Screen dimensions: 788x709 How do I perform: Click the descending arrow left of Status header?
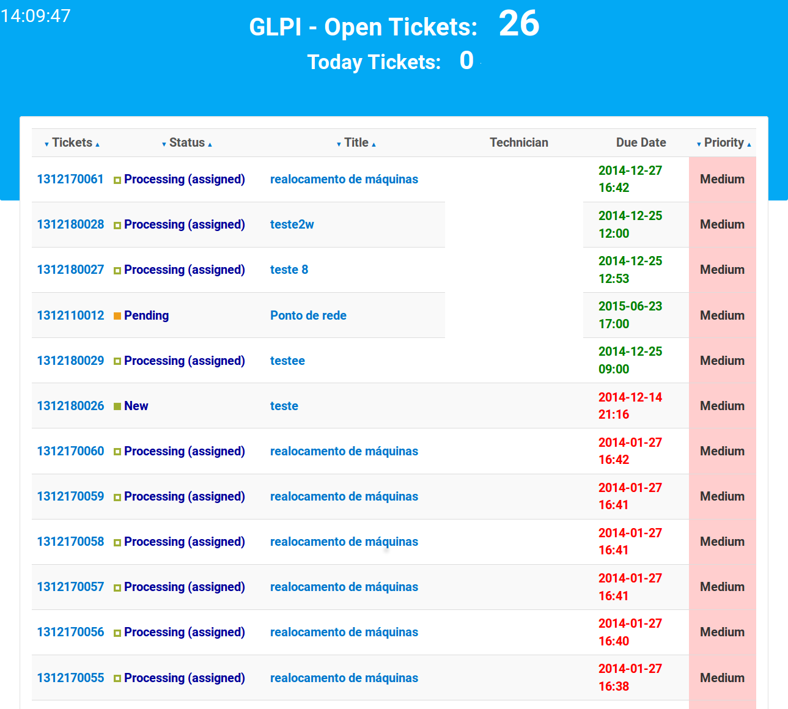pyautogui.click(x=164, y=144)
